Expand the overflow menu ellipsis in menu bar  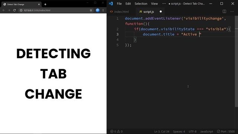164,4
